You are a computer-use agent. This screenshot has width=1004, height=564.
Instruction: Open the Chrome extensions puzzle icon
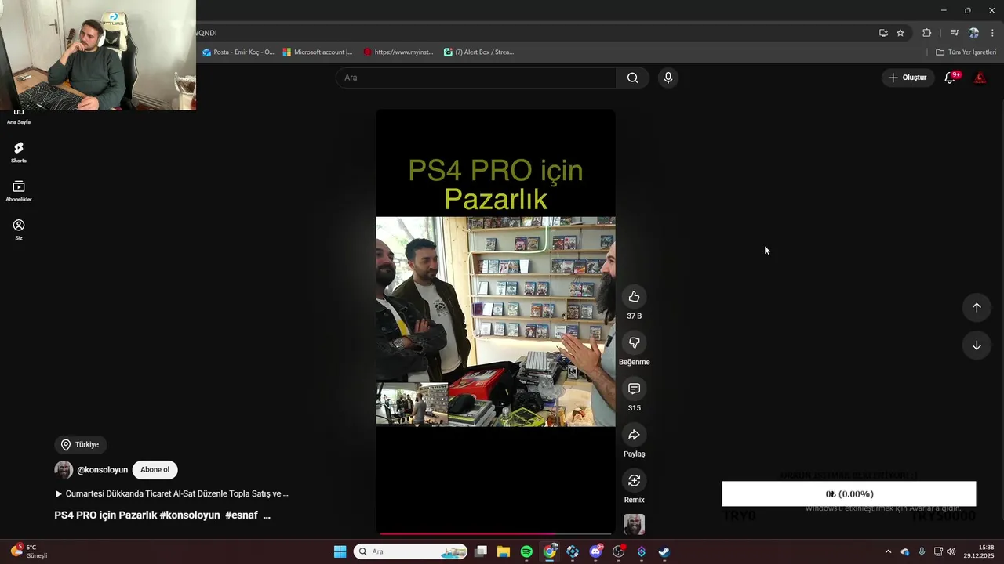pyautogui.click(x=926, y=33)
